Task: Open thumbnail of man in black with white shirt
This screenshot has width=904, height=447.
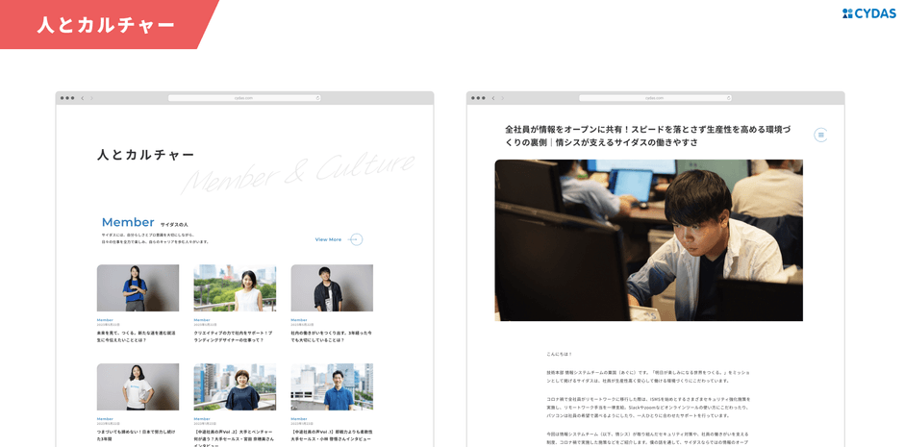Action: [x=332, y=288]
